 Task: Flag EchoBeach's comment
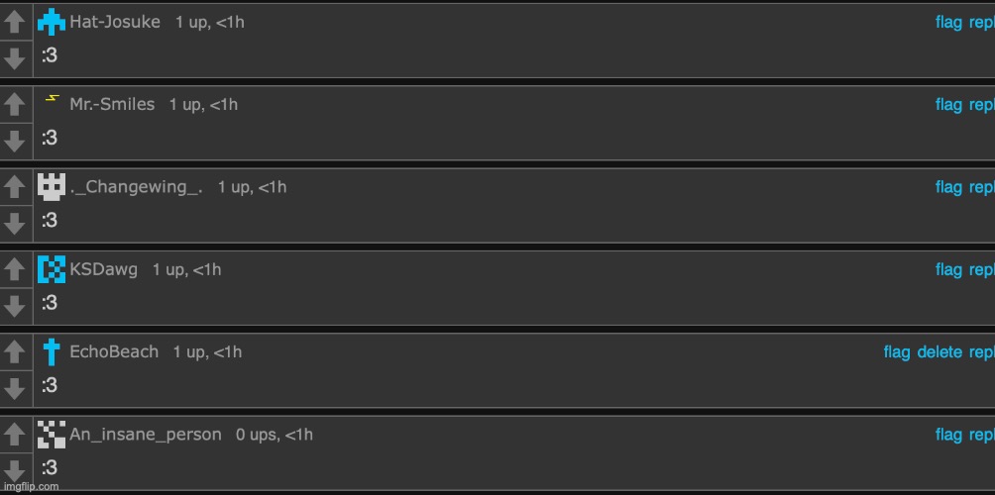[x=897, y=351]
